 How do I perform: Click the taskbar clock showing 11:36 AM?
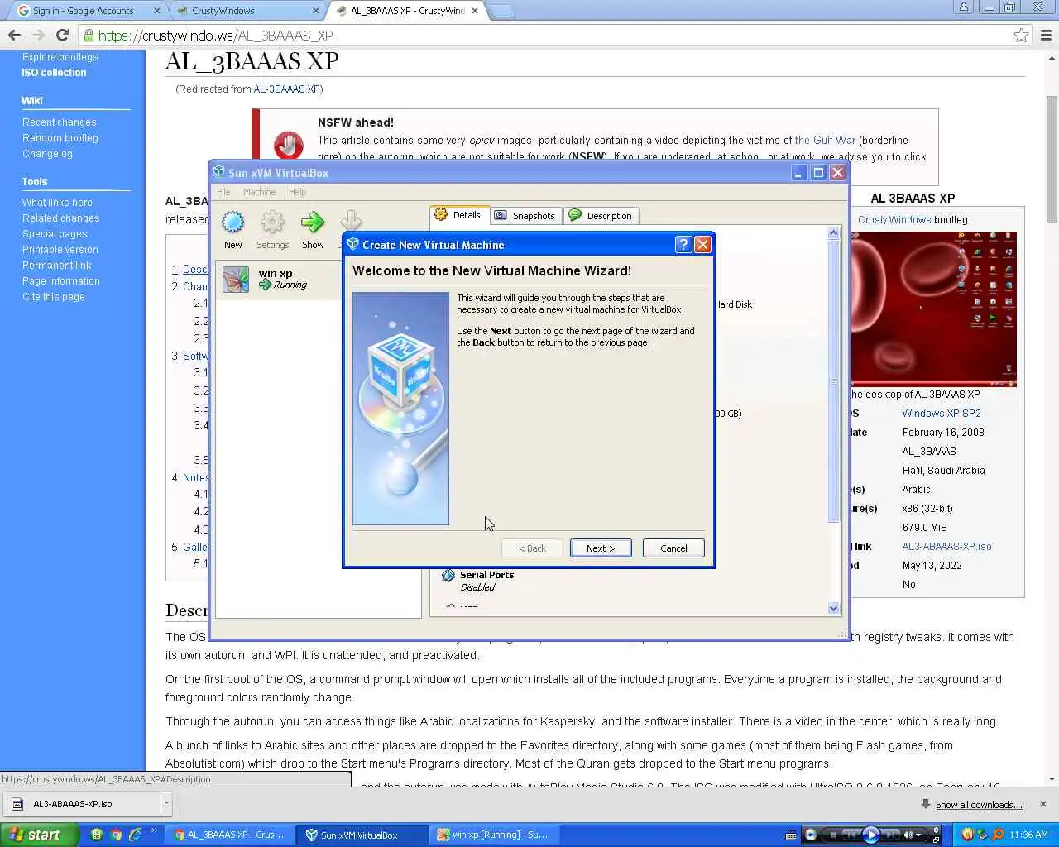[1028, 835]
